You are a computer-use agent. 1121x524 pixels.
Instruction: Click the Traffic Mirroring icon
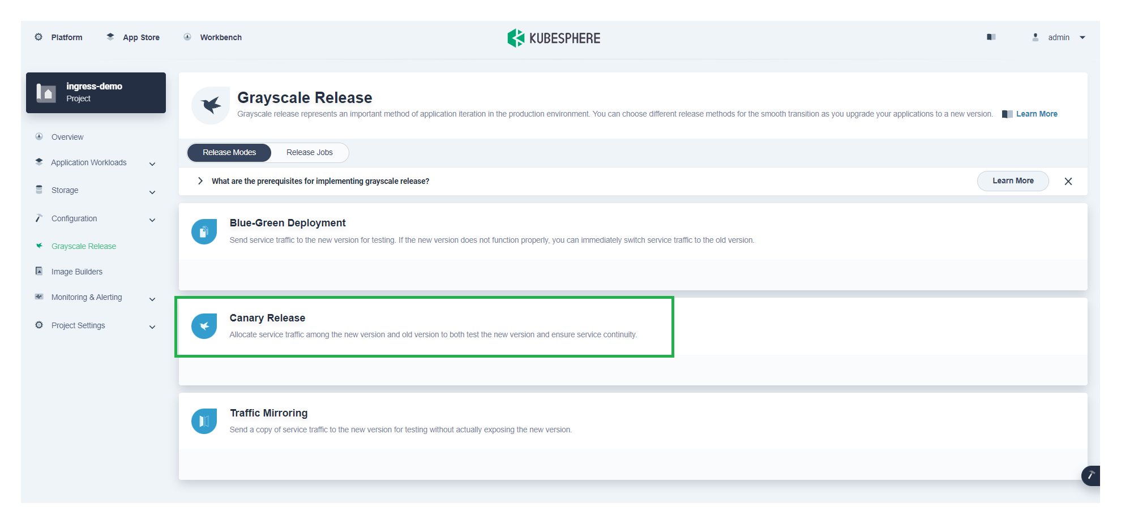(x=204, y=421)
